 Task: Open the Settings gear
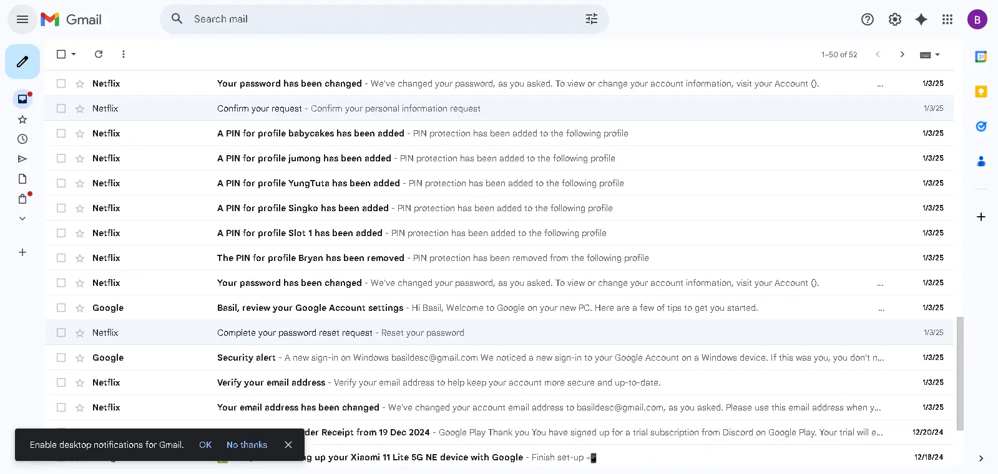point(895,19)
